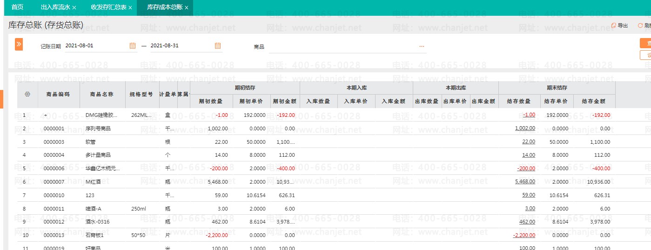
Task: Select product name 啤酒-A
Action: 94,209
